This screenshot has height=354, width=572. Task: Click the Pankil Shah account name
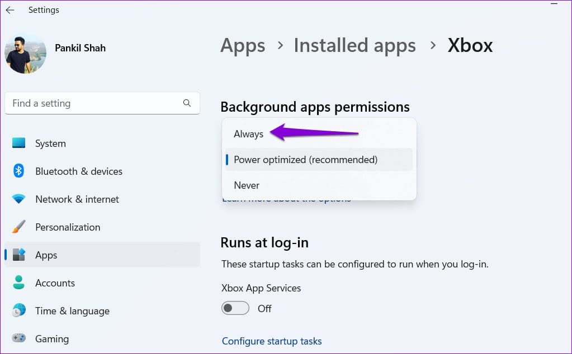81,47
